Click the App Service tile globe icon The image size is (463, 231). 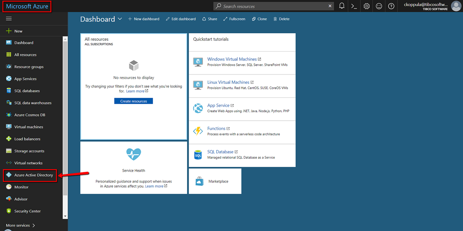(x=198, y=108)
